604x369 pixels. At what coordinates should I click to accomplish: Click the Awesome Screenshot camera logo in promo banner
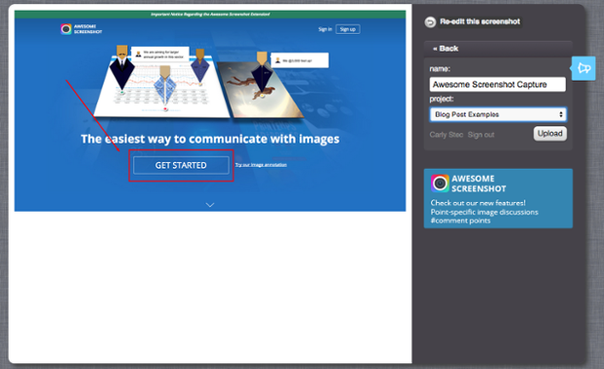pos(440,184)
